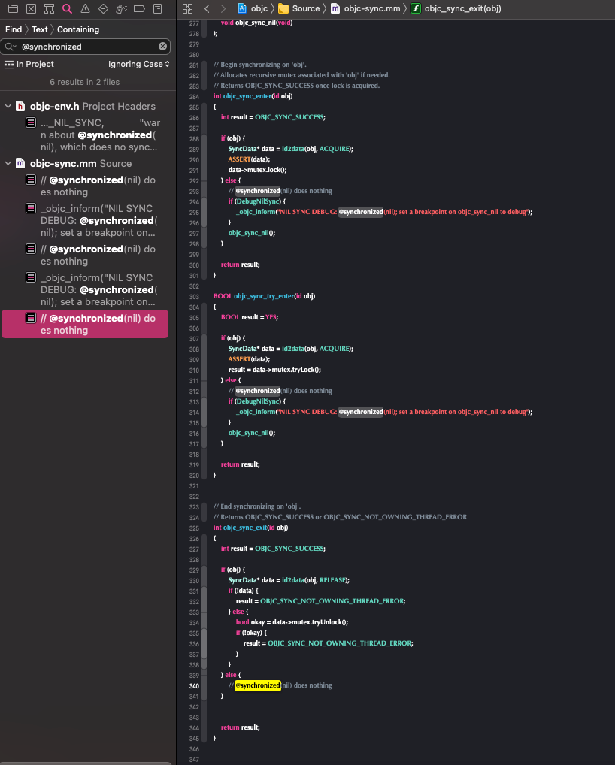Switch to the Source Control navigator
The width and height of the screenshot is (615, 765).
pos(32,8)
